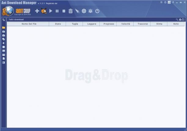187x131 pixels.
Task: Minimize the Ant Download Manager window
Action: click(x=177, y=2)
